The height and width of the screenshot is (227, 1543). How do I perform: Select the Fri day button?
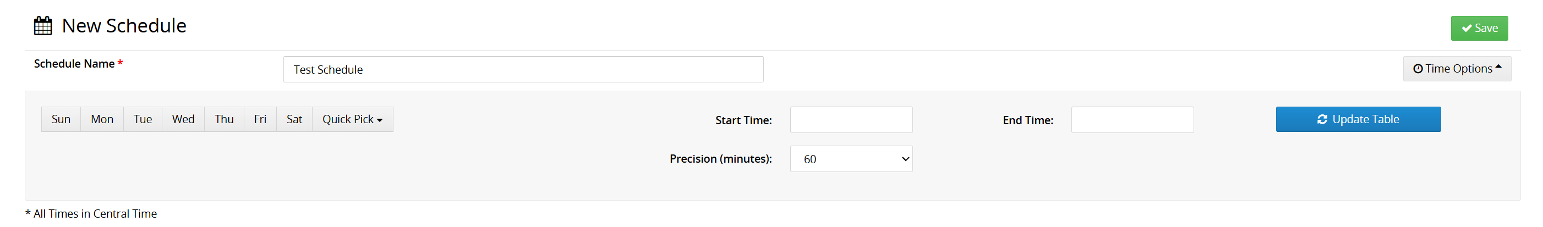260,119
